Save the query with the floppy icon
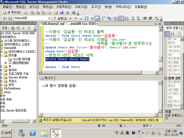The width and height of the screenshot is (184, 138). tap(62, 13)
